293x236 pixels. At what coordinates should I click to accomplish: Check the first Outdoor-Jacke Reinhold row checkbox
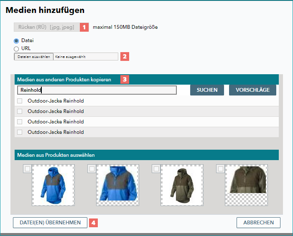coord(20,101)
